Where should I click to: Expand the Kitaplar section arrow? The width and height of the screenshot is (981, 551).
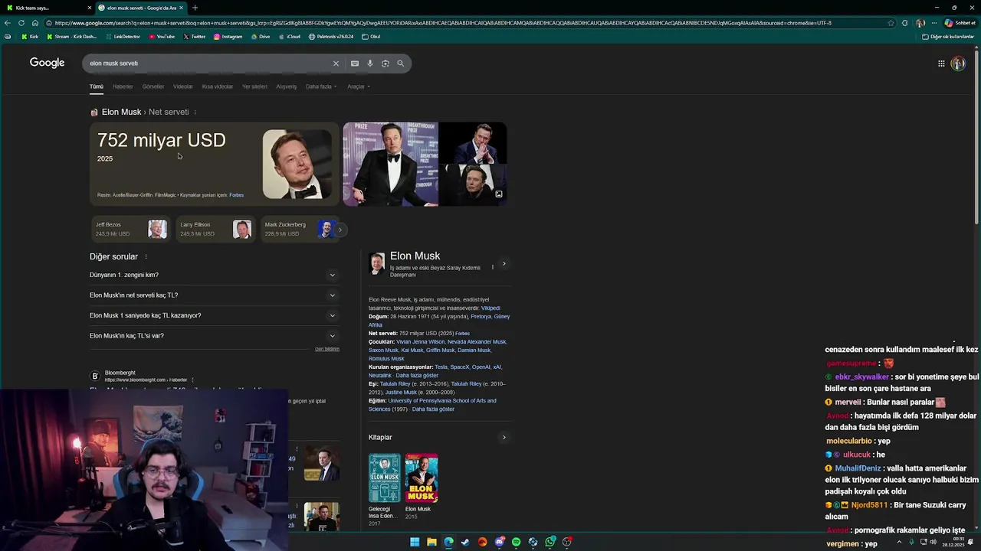504,438
